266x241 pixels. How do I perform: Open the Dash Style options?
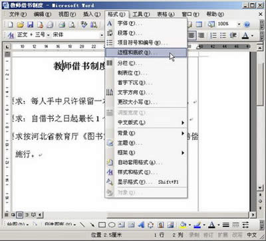click(x=235, y=225)
